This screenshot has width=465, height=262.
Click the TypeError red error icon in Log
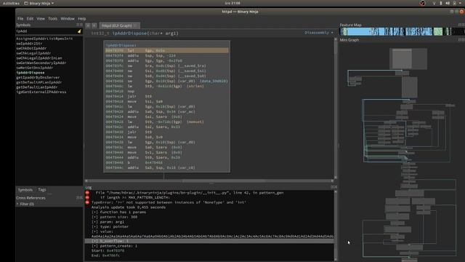click(87, 202)
